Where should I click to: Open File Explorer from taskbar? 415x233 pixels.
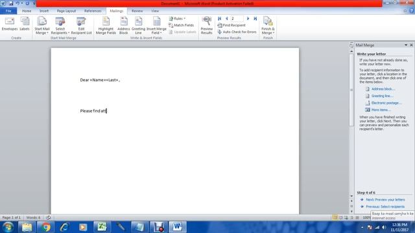pyautogui.click(x=27, y=227)
